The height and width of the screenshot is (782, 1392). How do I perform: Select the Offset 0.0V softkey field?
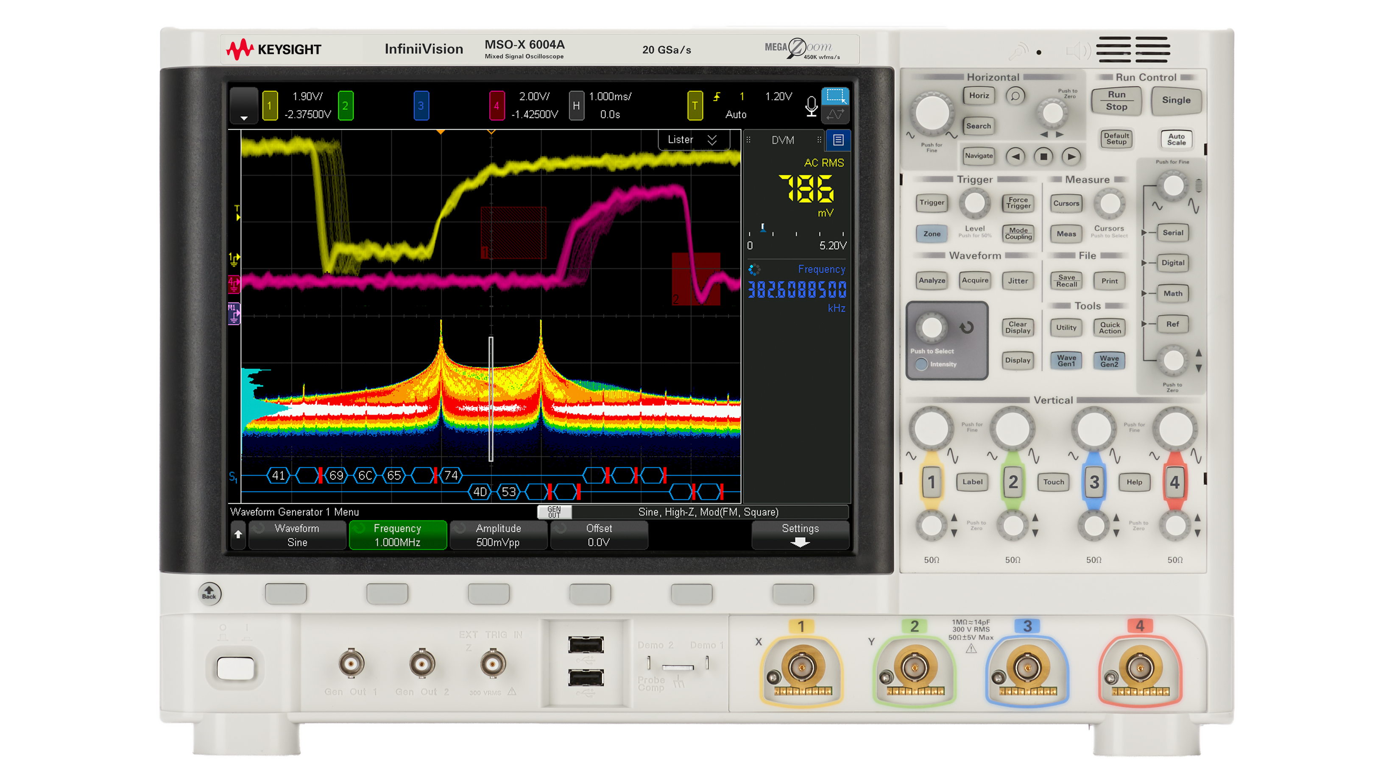[x=599, y=535]
